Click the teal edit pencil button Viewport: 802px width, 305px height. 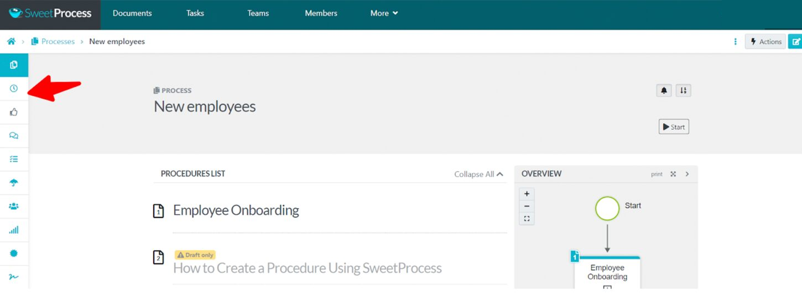click(795, 42)
